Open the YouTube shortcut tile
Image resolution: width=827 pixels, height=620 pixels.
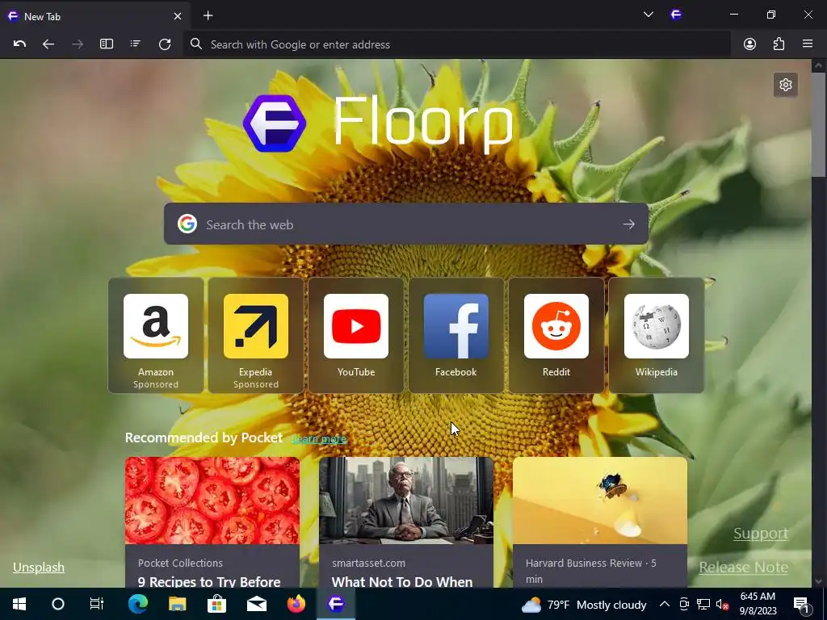[356, 335]
